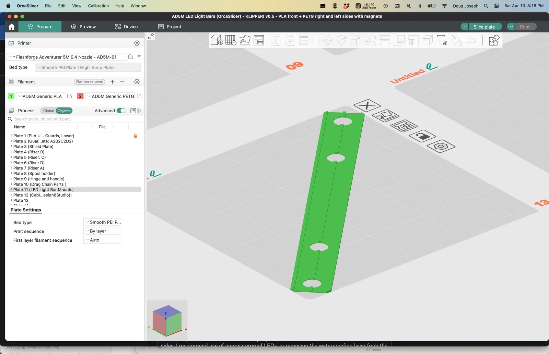Expand Plate 8 (Spool holder)
This screenshot has height=354, width=549.
pos(11,173)
